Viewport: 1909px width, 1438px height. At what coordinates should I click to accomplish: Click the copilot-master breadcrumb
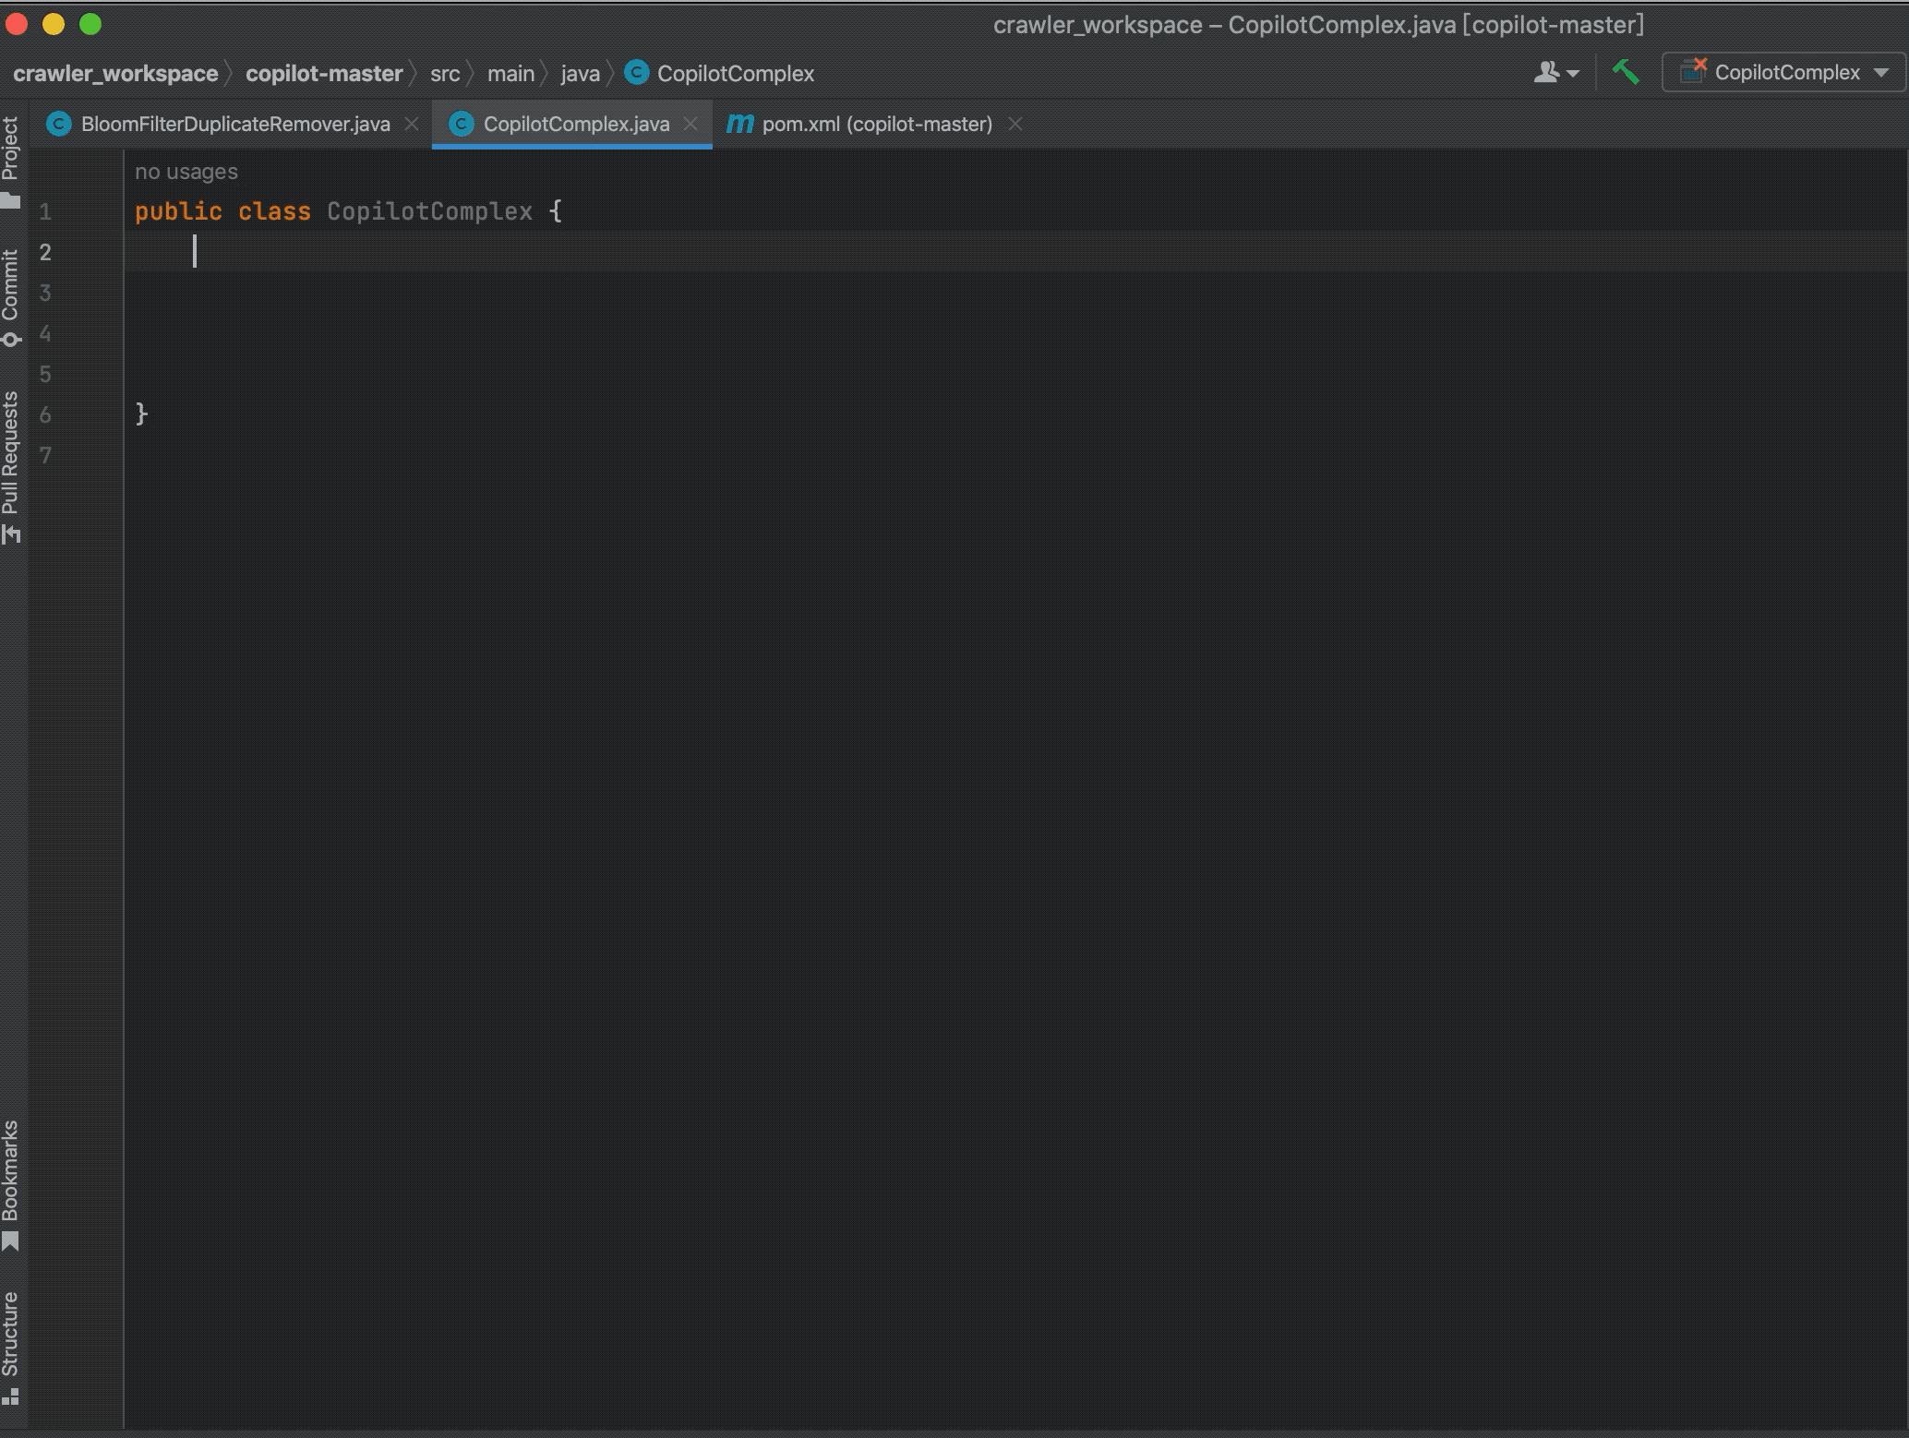324,74
